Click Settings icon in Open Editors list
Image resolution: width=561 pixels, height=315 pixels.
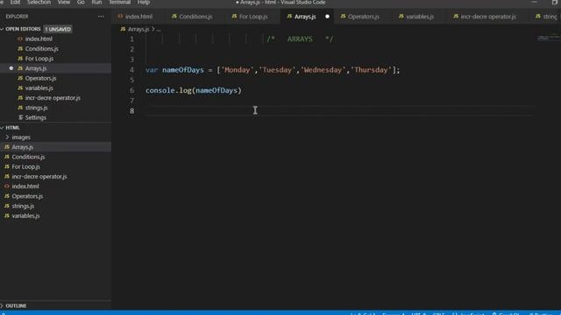pyautogui.click(x=20, y=117)
